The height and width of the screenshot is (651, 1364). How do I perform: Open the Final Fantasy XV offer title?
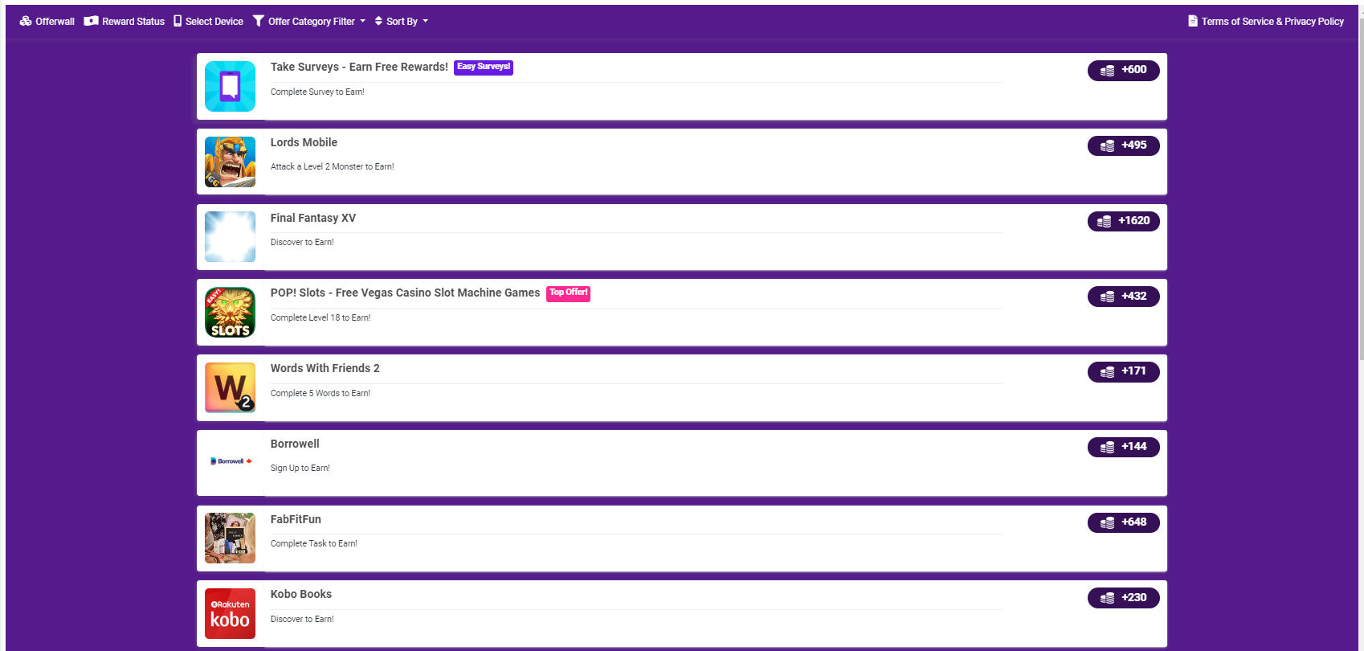click(x=313, y=218)
